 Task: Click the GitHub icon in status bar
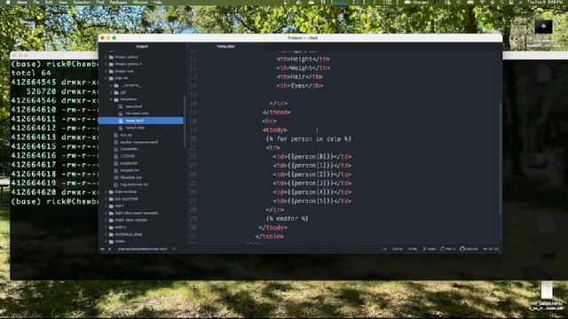coord(462,248)
